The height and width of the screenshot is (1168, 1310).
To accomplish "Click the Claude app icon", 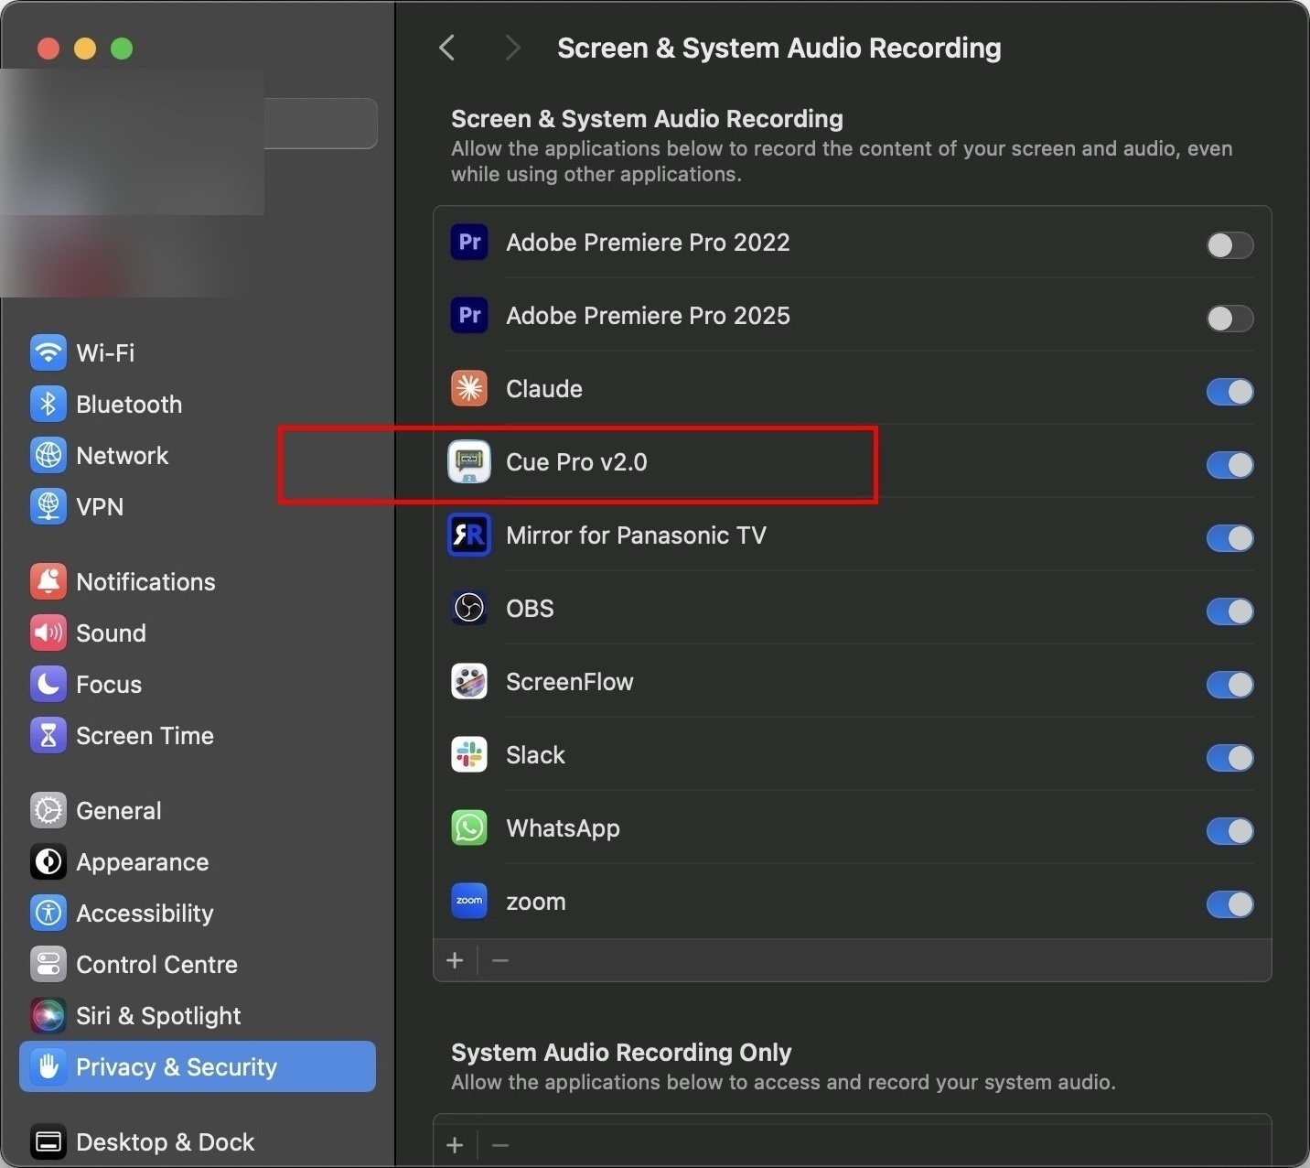I will 469,389.
